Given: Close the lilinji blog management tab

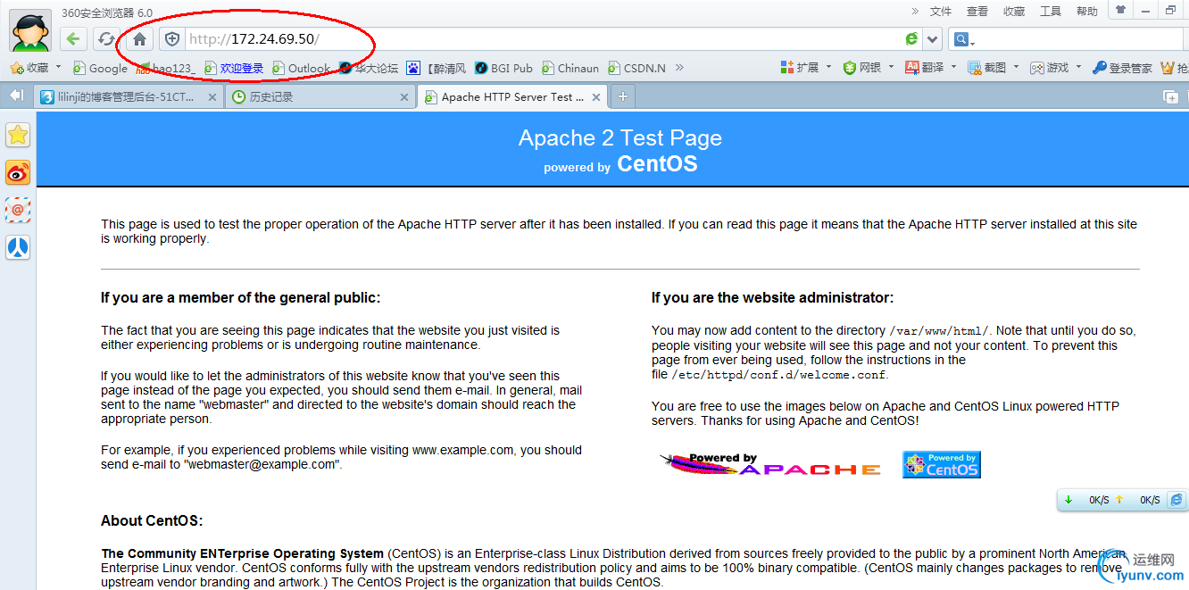Looking at the screenshot, I should 212,97.
